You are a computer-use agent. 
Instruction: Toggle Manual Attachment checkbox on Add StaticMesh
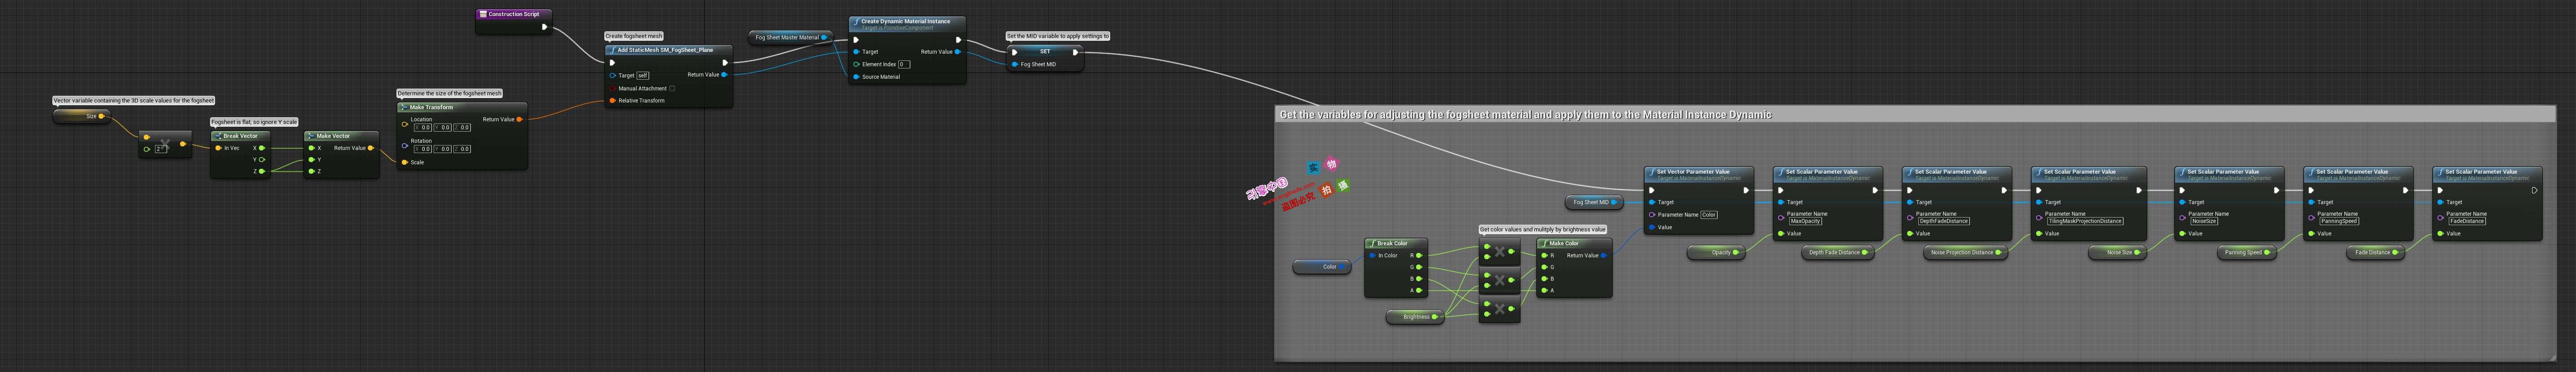672,88
